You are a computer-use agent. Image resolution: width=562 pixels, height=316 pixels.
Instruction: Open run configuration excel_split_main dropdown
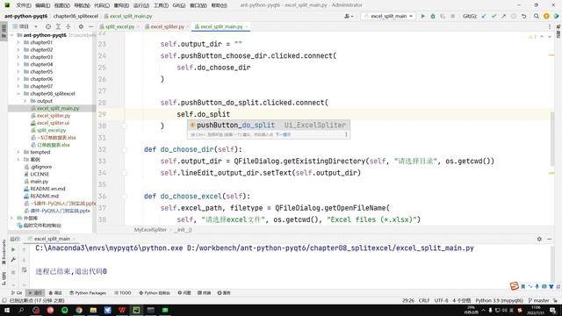click(x=388, y=16)
